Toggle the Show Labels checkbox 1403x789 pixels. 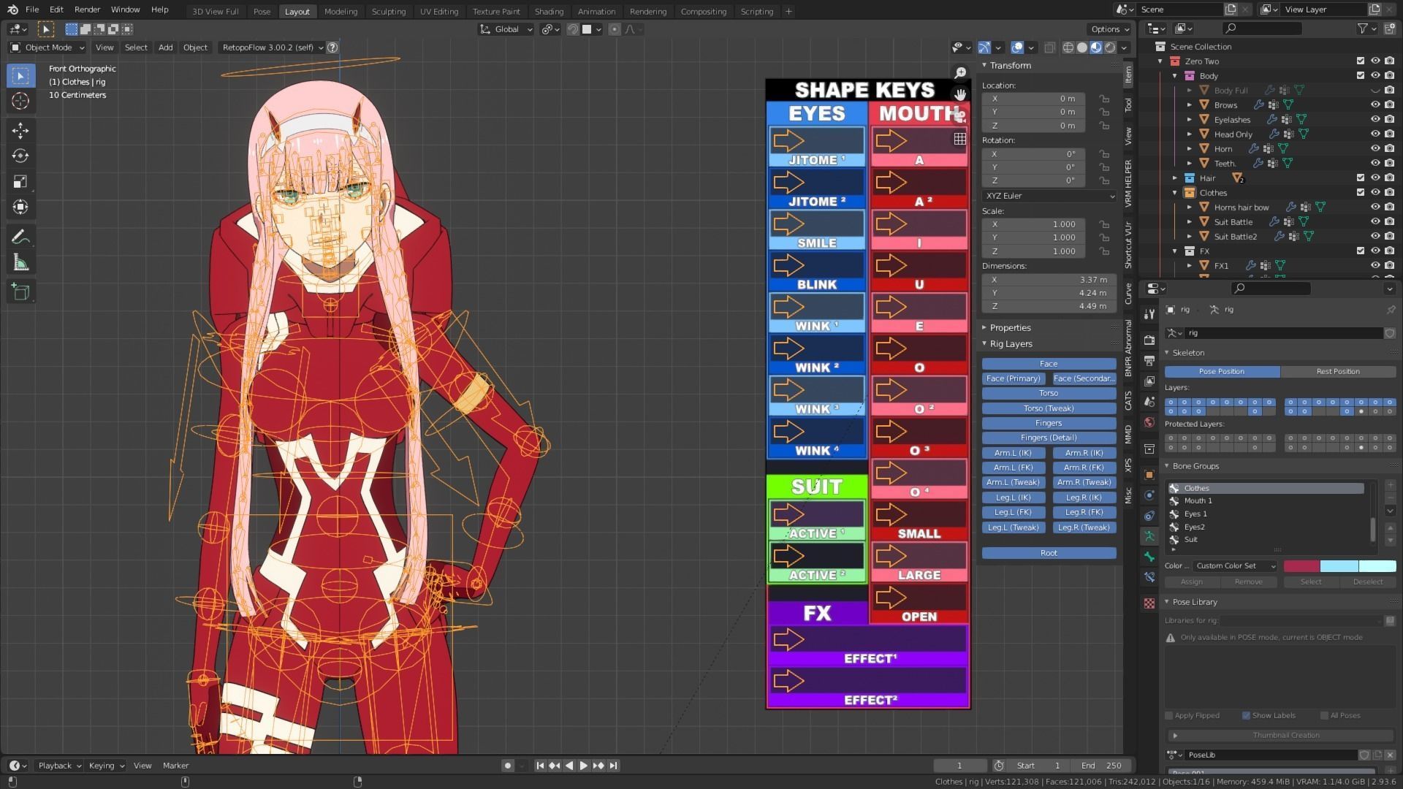pos(1246,715)
